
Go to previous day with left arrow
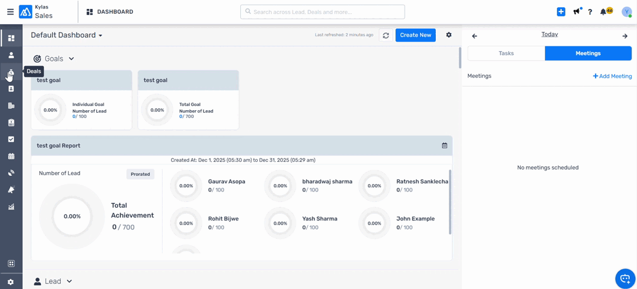click(x=474, y=36)
